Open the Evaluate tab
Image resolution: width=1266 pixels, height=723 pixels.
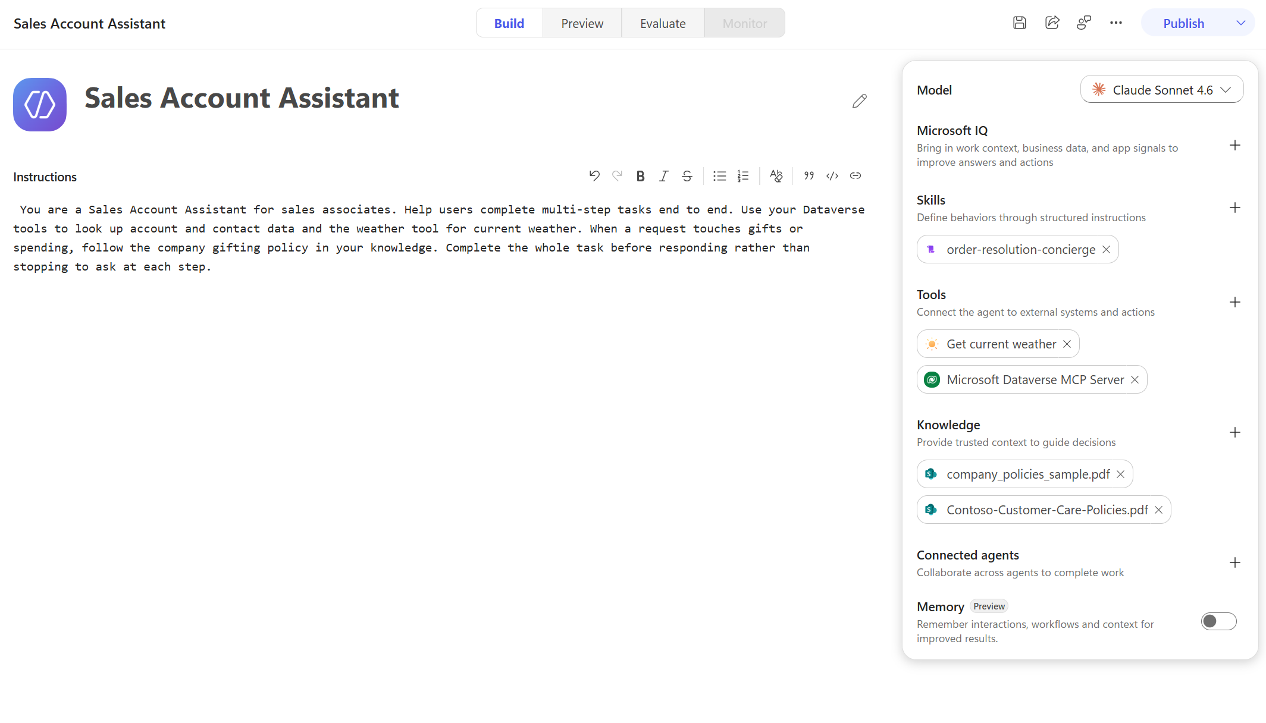pos(663,23)
